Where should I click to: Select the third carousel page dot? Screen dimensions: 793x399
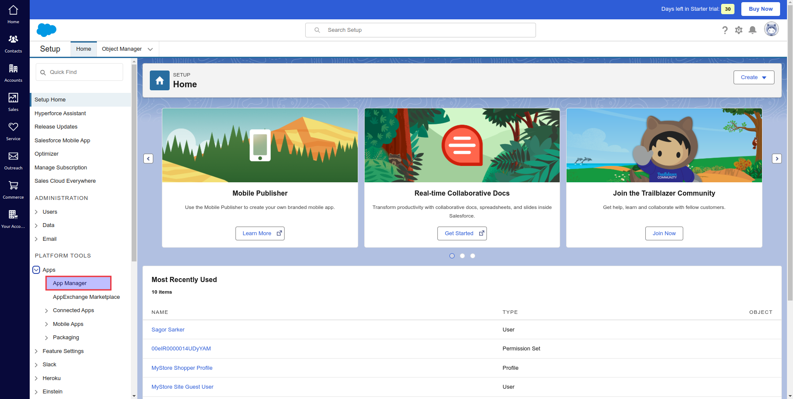[x=473, y=256]
